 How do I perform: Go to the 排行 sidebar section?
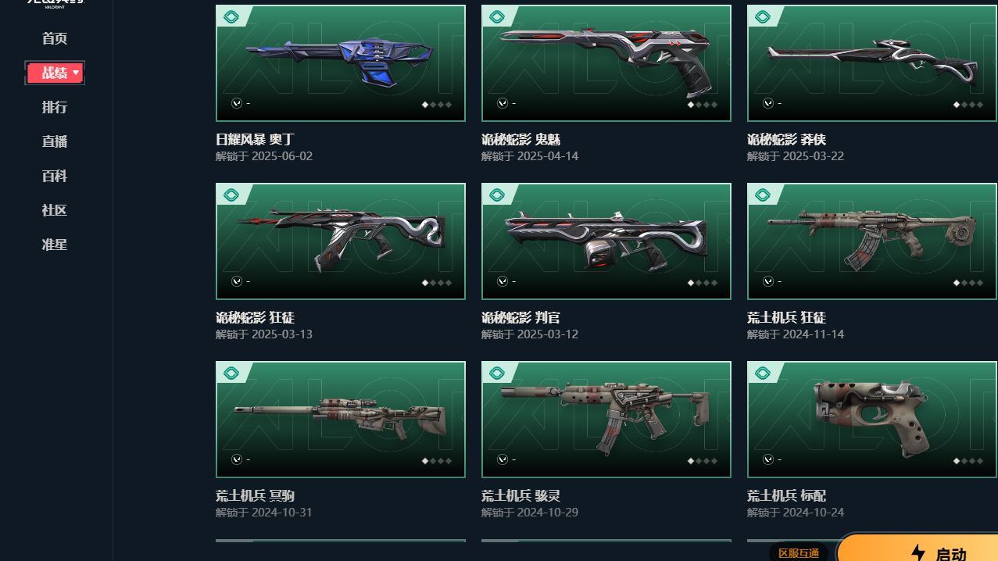[x=55, y=107]
